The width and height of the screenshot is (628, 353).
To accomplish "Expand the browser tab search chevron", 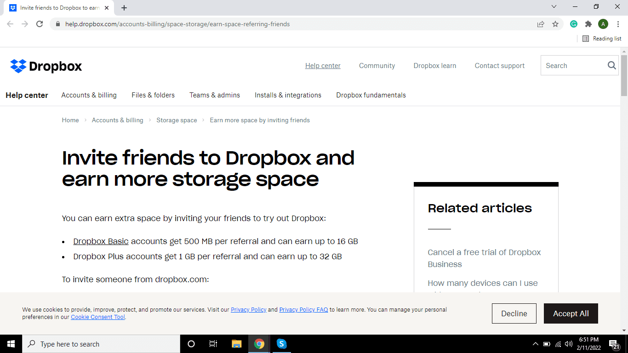I will tap(554, 6).
